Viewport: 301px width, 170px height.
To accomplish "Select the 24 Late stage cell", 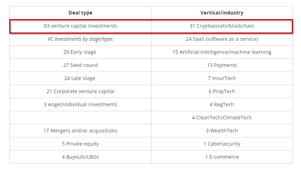I will pyautogui.click(x=80, y=78).
